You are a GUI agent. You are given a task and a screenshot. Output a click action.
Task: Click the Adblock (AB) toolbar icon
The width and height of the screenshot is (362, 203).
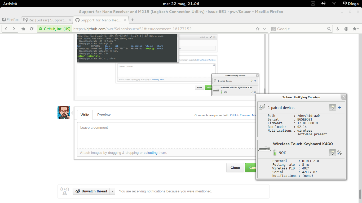(x=346, y=29)
